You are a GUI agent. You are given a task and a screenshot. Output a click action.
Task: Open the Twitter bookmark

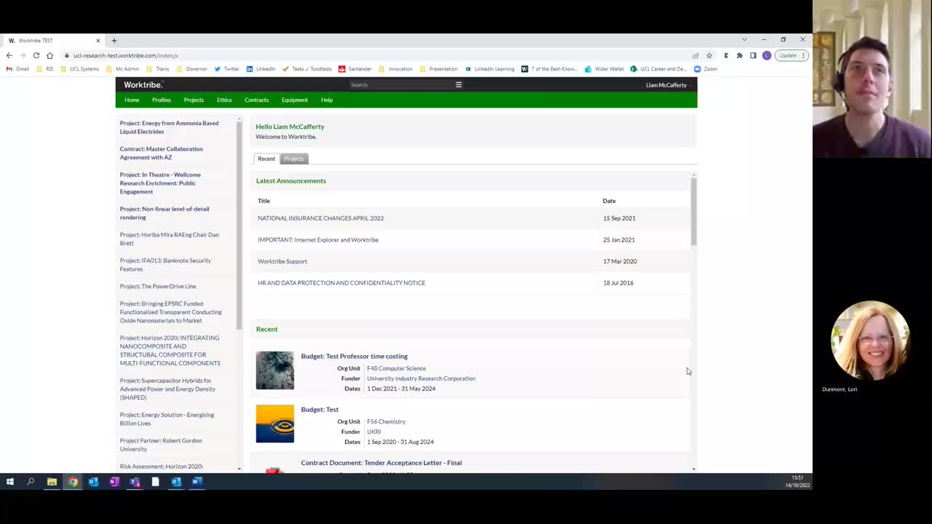[227, 68]
